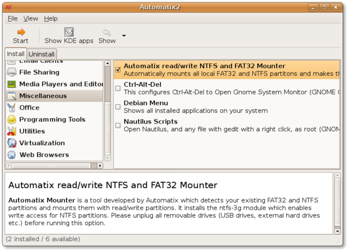
Task: Click the Automatix logo in title bar
Action: tap(9, 8)
